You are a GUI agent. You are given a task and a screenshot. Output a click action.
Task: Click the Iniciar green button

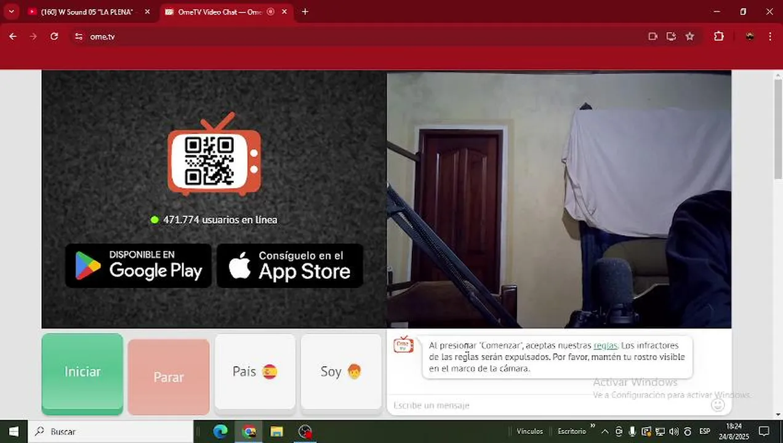(x=82, y=372)
